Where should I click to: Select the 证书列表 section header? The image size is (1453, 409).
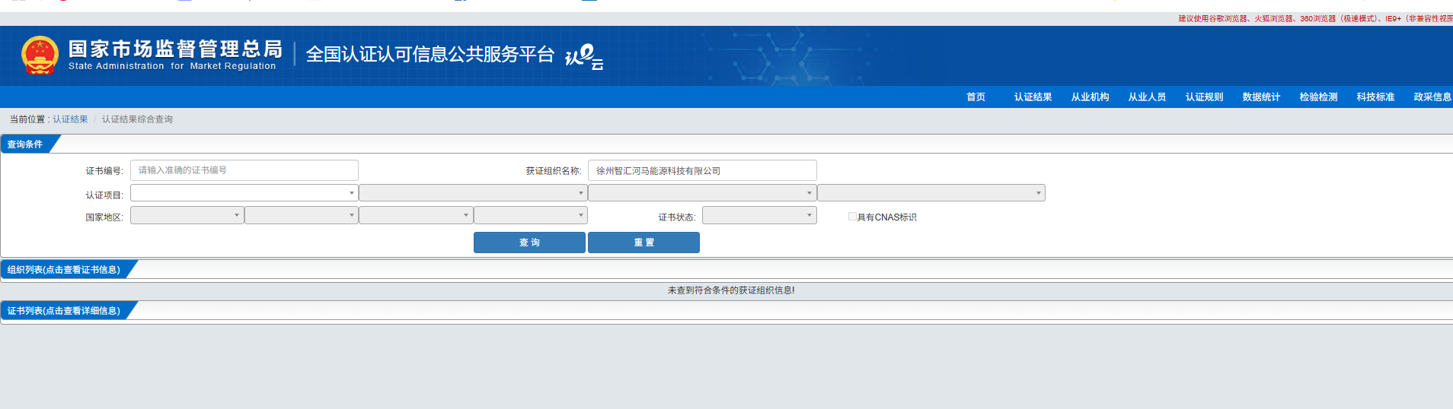click(64, 311)
